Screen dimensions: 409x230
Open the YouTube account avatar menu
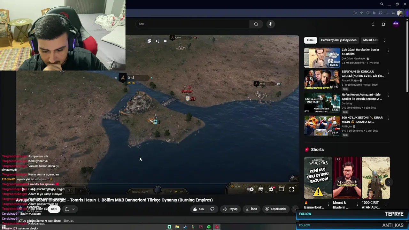coord(396,24)
